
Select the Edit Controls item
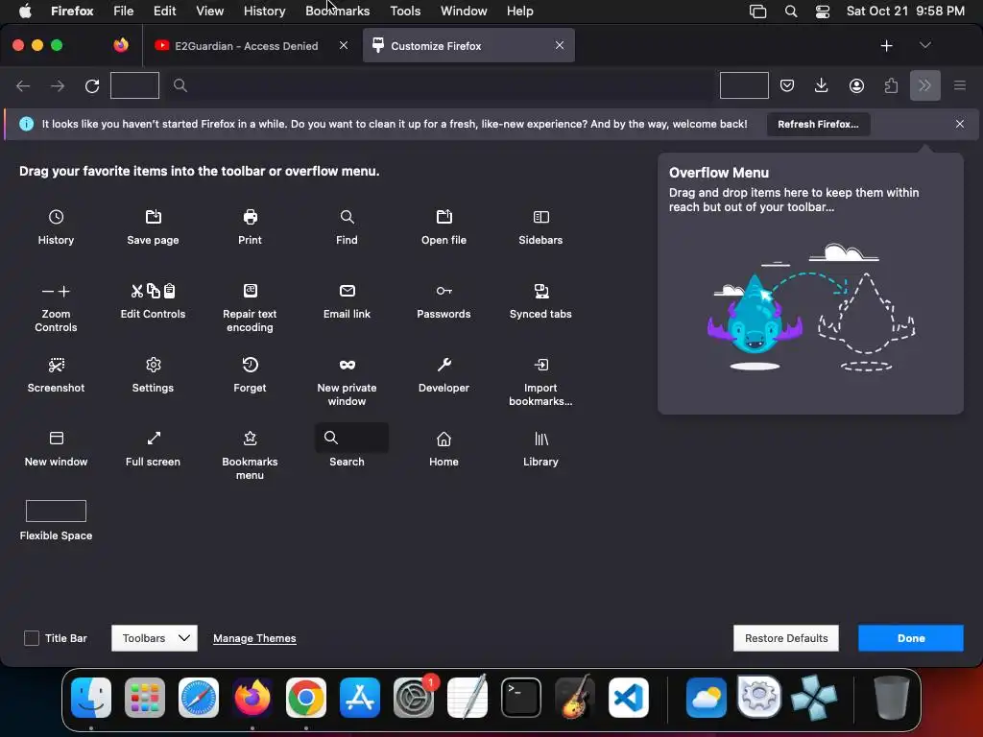pyautogui.click(x=153, y=300)
